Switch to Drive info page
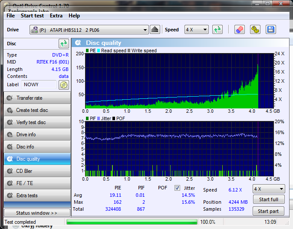This screenshot has height=229, width=293. (37, 135)
